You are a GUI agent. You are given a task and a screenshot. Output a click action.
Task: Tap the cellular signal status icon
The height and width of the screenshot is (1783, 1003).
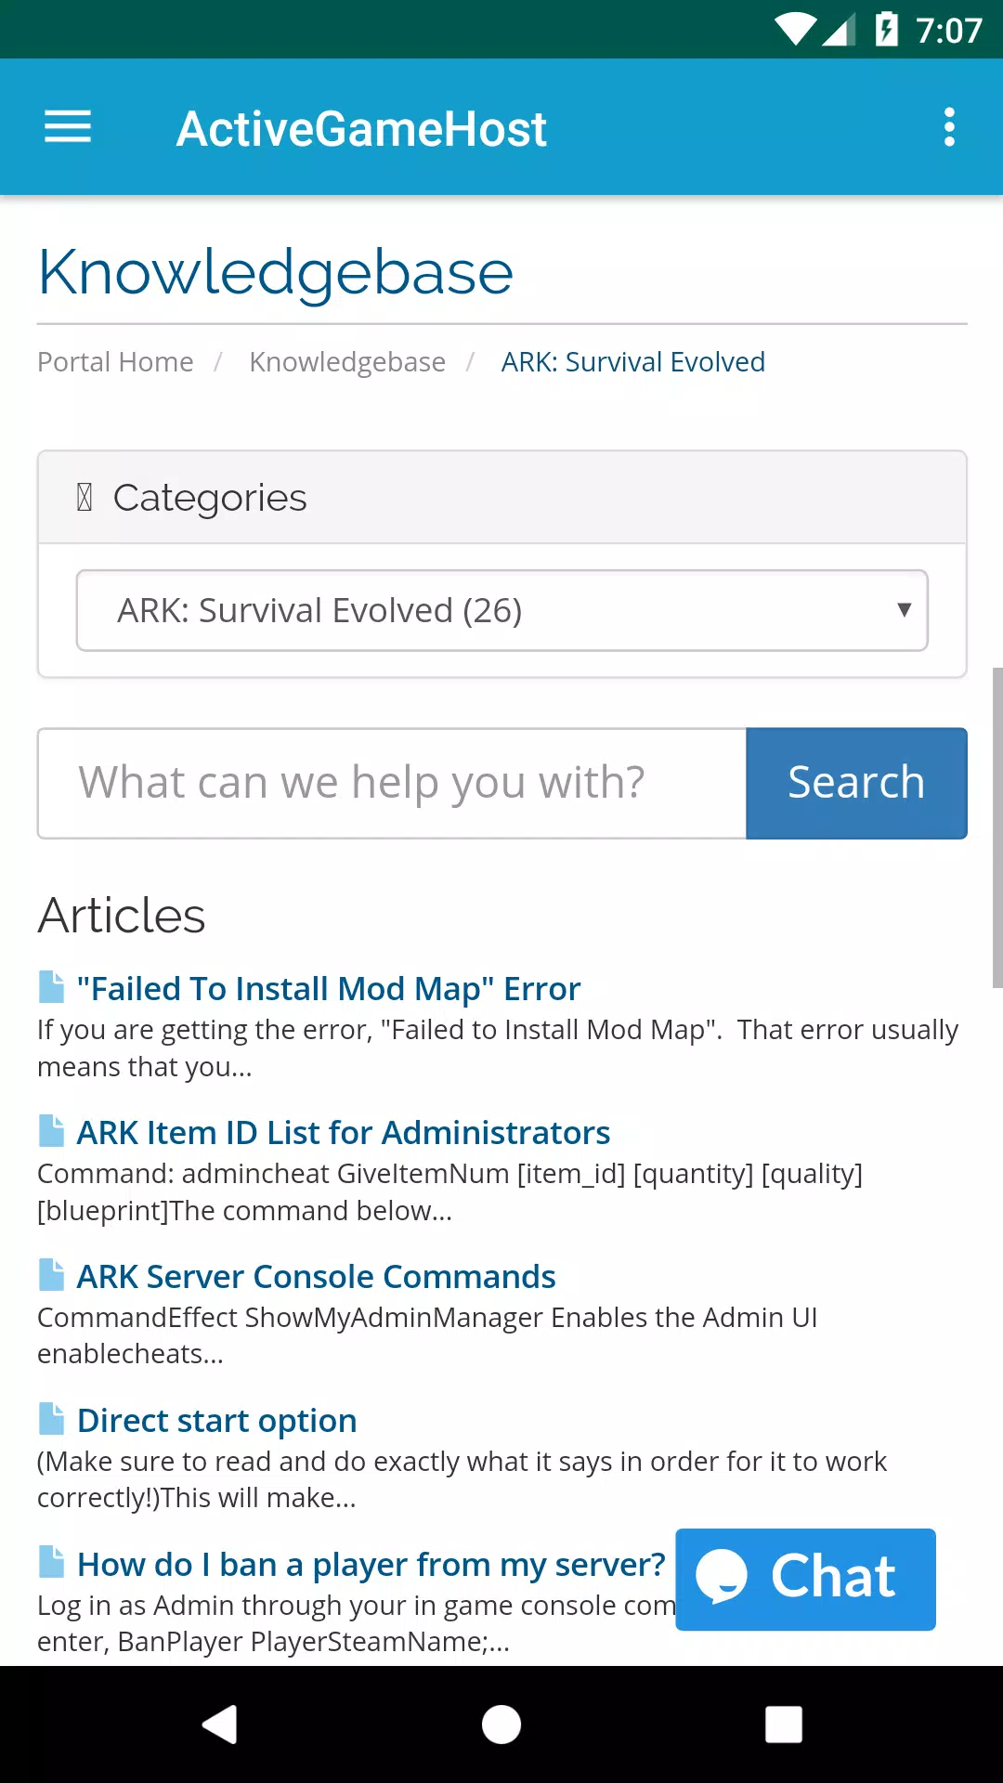pyautogui.click(x=839, y=30)
